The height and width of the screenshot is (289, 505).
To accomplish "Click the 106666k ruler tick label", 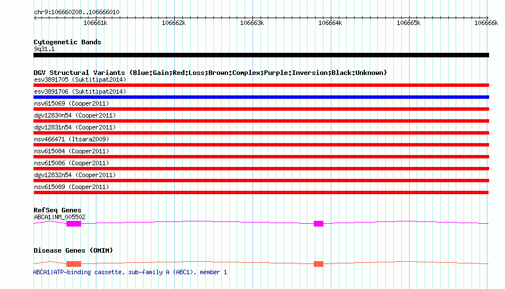I will point(486,23).
